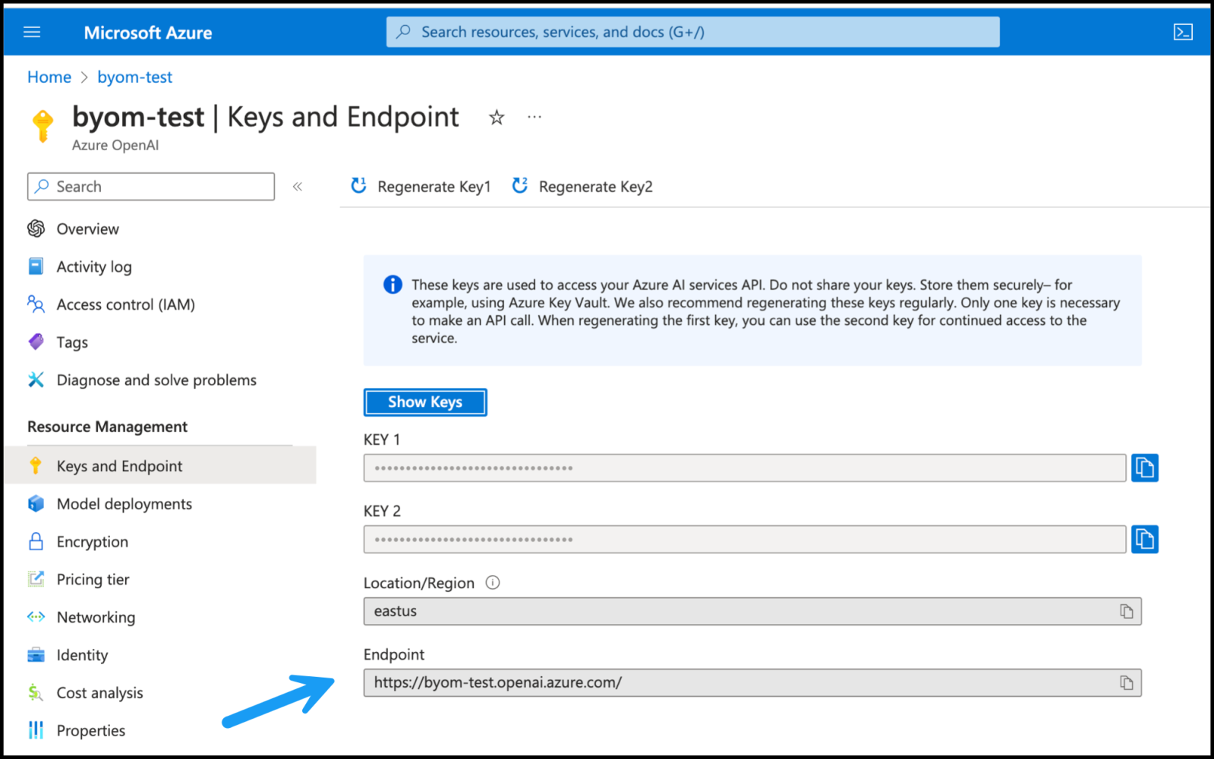The height and width of the screenshot is (759, 1214).
Task: Open the hamburger portal menu
Action: [32, 32]
